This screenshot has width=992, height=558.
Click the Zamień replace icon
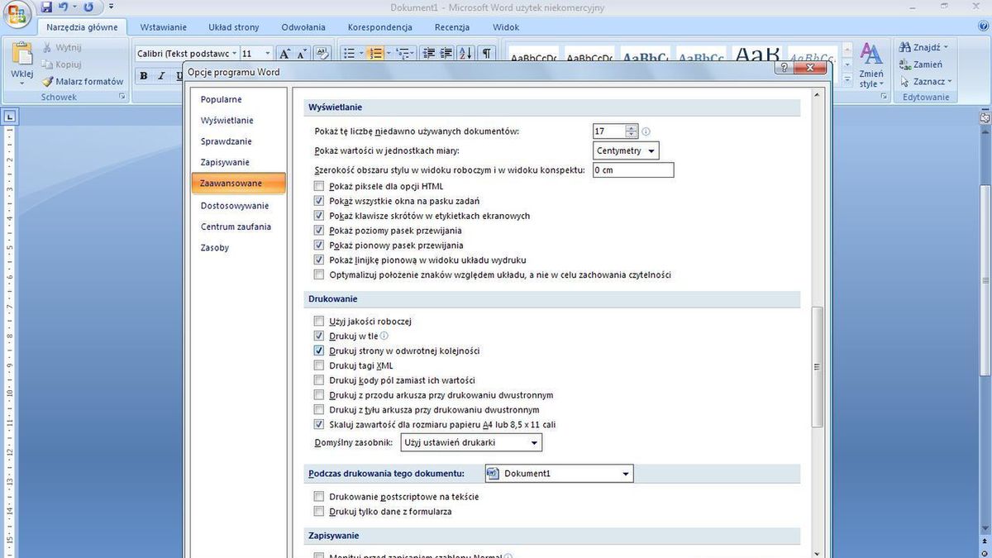pyautogui.click(x=905, y=64)
